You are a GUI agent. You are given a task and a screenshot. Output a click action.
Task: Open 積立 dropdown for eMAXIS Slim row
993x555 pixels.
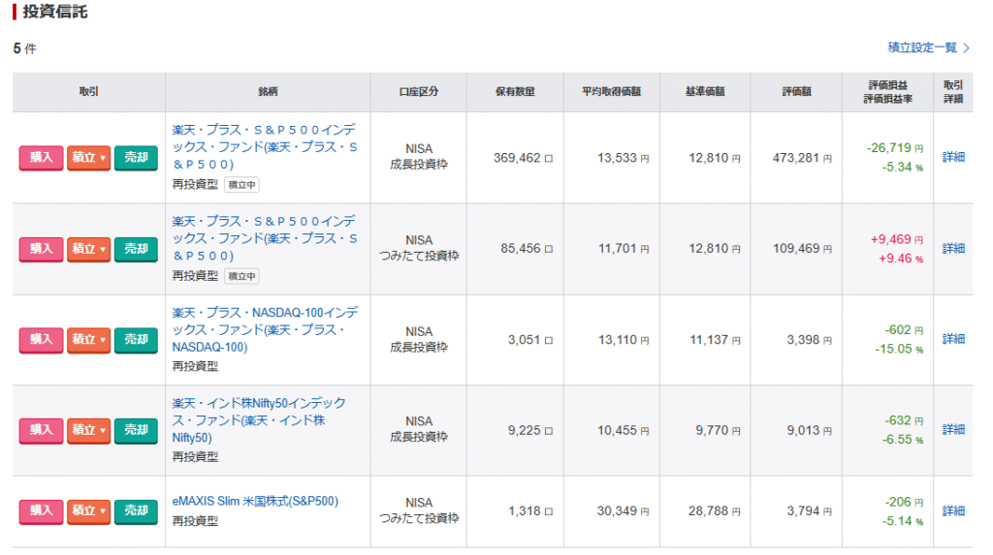88,510
